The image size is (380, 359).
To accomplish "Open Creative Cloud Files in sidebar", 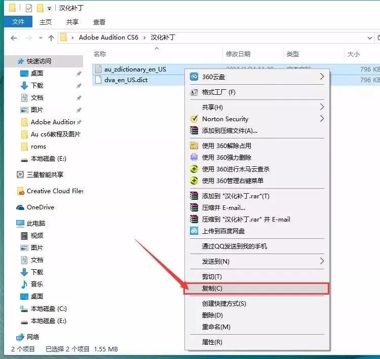I will [50, 191].
